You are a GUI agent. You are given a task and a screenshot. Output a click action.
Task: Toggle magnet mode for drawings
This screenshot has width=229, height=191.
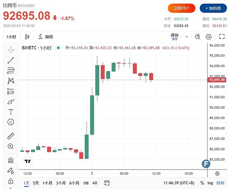pyautogui.click(x=11, y=160)
